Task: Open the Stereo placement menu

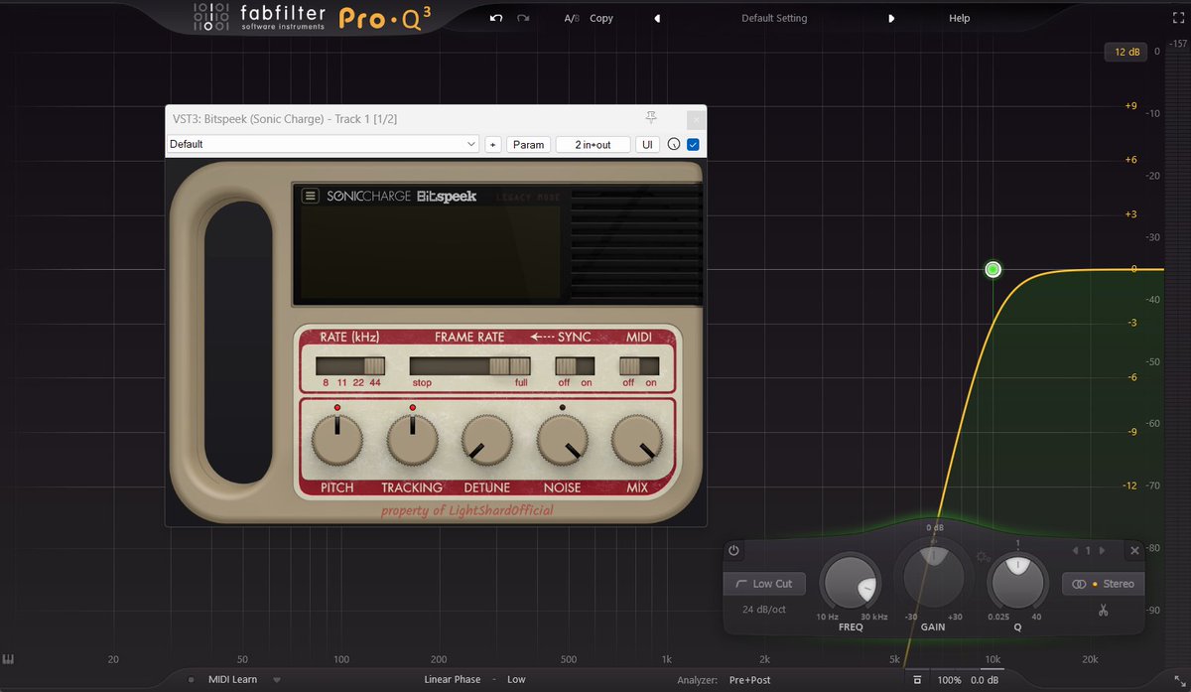Action: [x=1102, y=584]
